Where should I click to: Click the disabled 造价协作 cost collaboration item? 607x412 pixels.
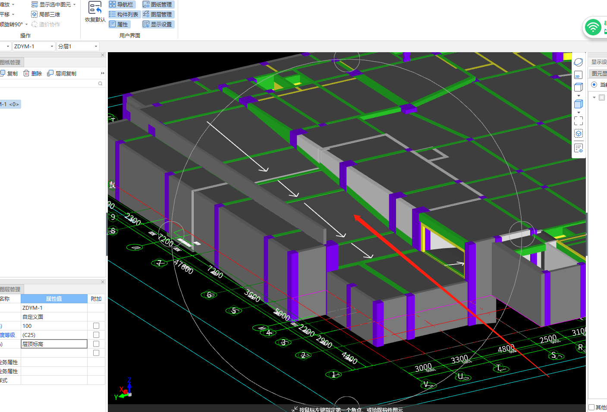coord(46,24)
